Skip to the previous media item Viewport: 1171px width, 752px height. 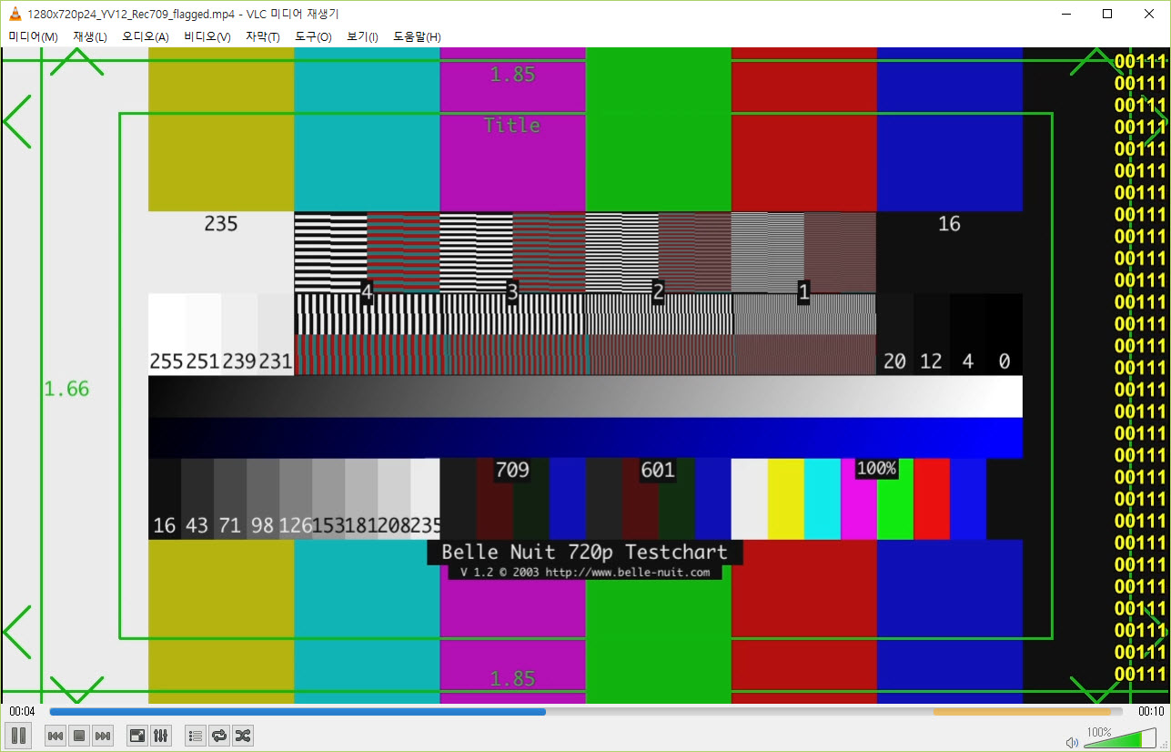(56, 735)
